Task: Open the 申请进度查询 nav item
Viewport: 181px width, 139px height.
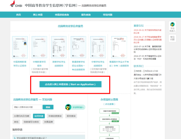Action: click(x=62, y=15)
